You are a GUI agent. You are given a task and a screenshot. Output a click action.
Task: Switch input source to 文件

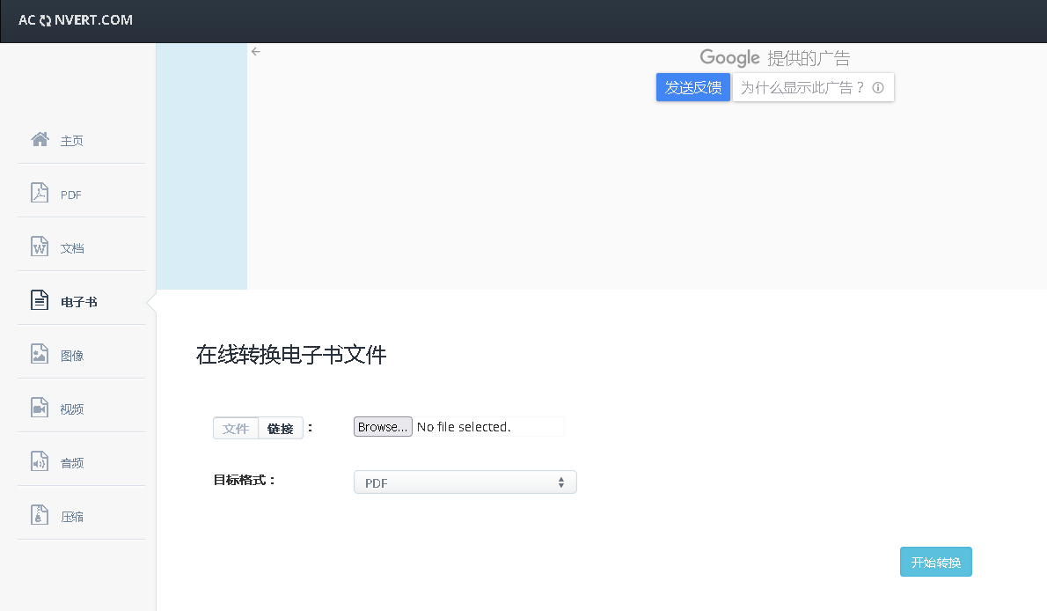click(x=236, y=429)
